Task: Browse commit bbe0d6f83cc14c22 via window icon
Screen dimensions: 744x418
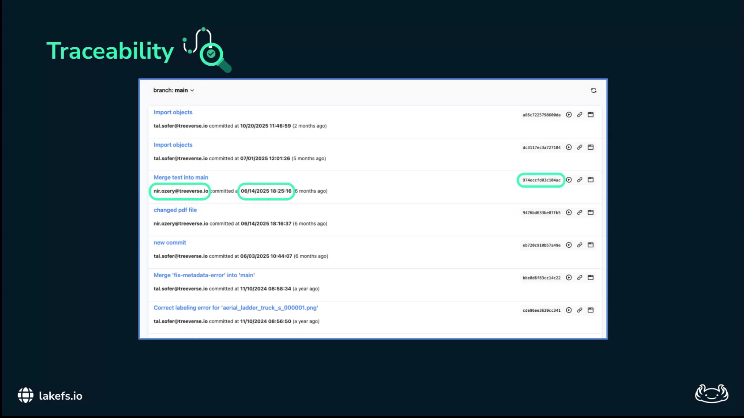Action: tap(591, 278)
